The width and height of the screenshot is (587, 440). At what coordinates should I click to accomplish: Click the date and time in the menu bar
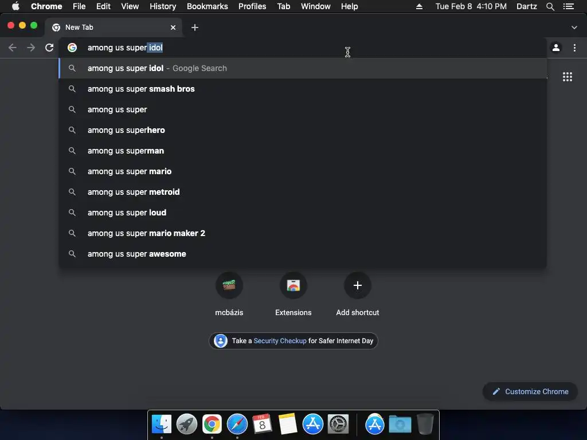pos(471,6)
